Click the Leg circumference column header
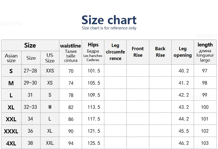This screenshot has height=149, width=218. [115, 52]
